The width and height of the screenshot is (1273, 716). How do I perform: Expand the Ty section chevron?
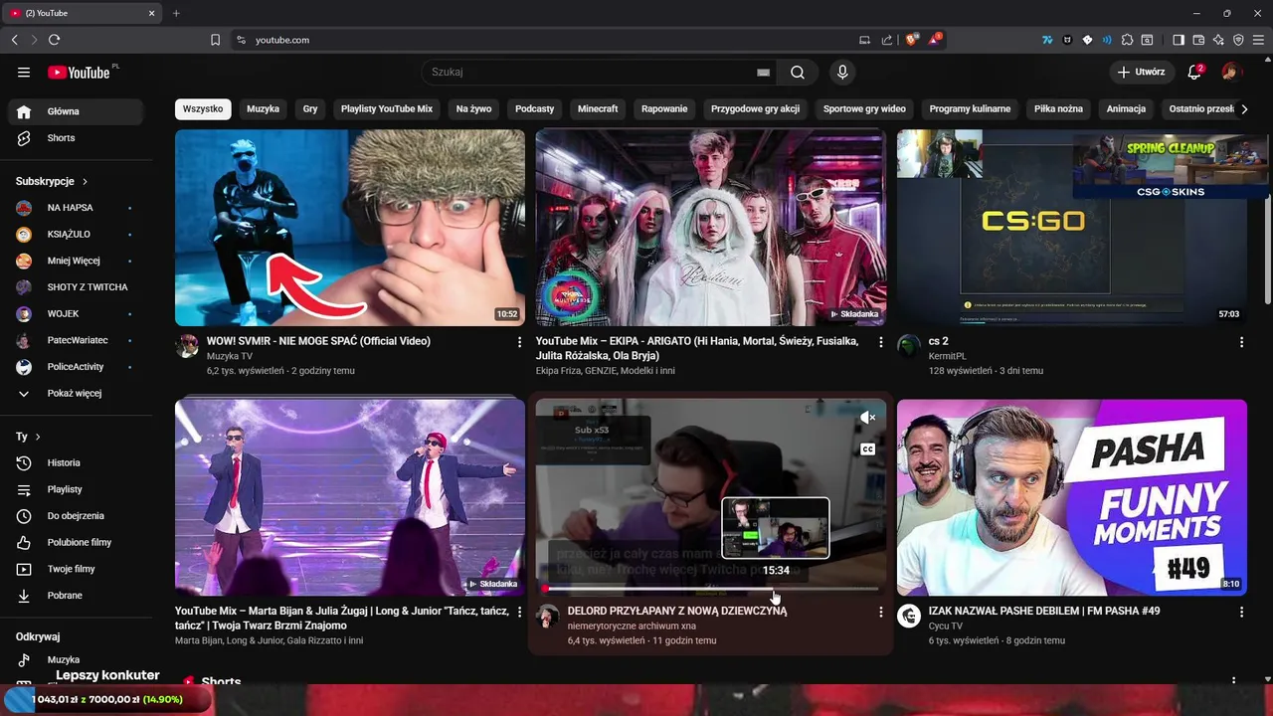tap(38, 437)
